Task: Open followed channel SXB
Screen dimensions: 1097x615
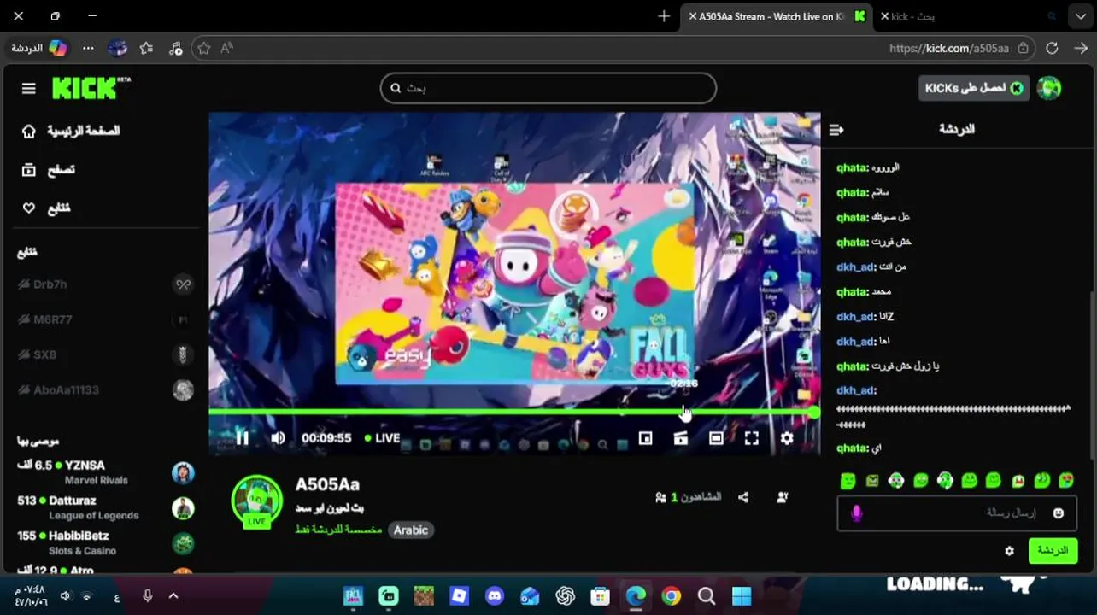Action: (105, 354)
